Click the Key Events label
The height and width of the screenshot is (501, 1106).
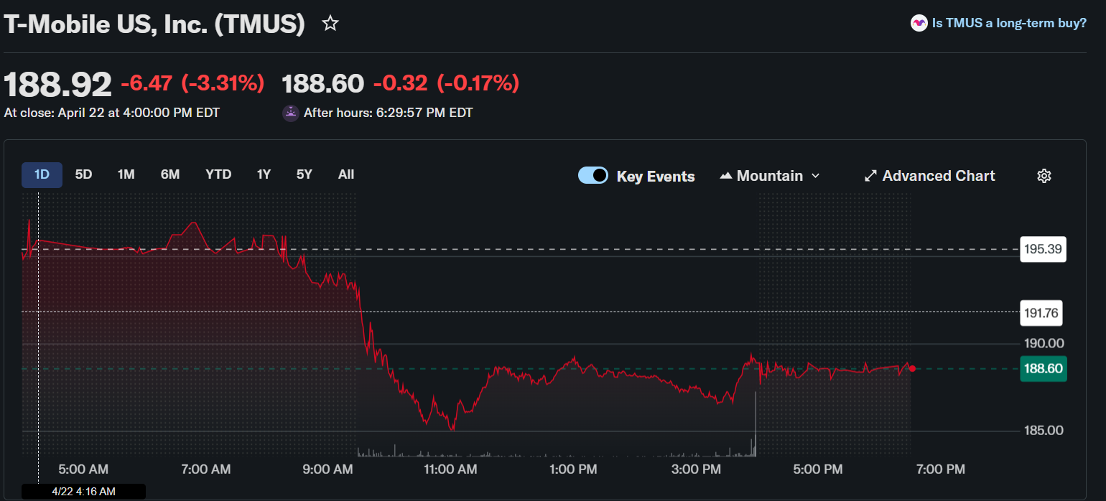tap(656, 176)
